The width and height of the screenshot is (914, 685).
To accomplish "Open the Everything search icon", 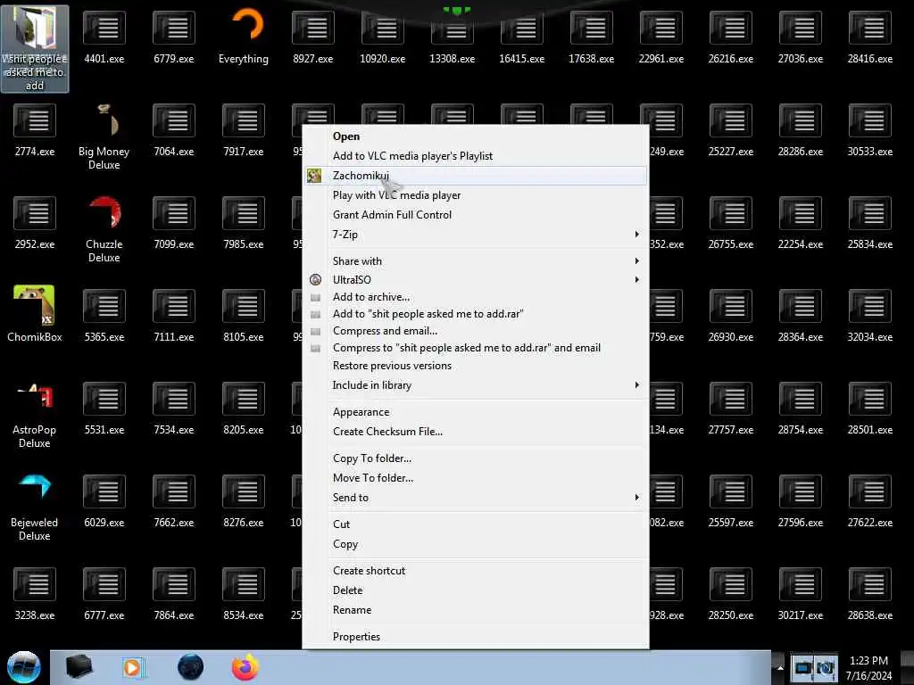I will [244, 35].
